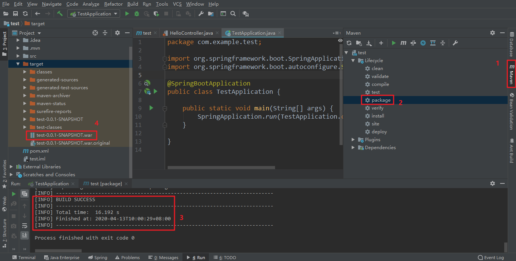Close the HelloController.java tab
Image resolution: width=516 pixels, height=261 pixels.
click(217, 33)
